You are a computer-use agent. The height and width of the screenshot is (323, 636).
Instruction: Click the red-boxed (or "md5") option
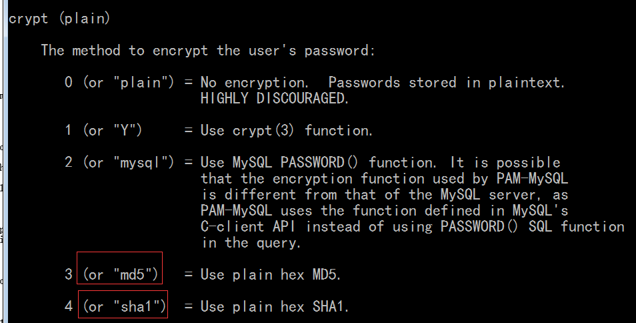pyautogui.click(x=120, y=275)
